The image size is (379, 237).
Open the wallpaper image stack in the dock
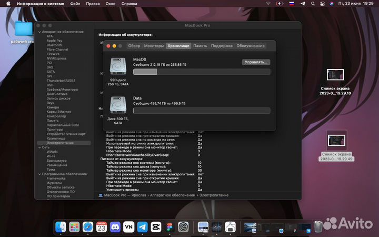point(250,227)
